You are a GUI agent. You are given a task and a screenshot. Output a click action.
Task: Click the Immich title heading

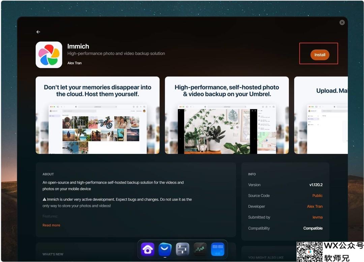(x=78, y=46)
